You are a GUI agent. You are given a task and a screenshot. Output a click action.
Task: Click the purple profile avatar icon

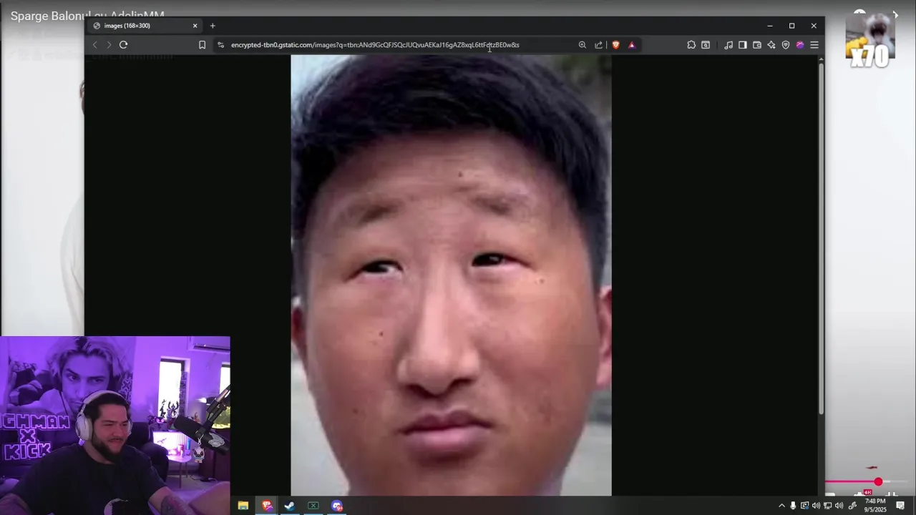[800, 44]
